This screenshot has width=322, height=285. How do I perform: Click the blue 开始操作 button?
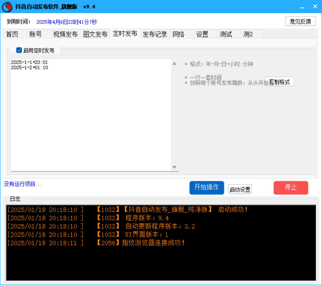click(x=207, y=187)
